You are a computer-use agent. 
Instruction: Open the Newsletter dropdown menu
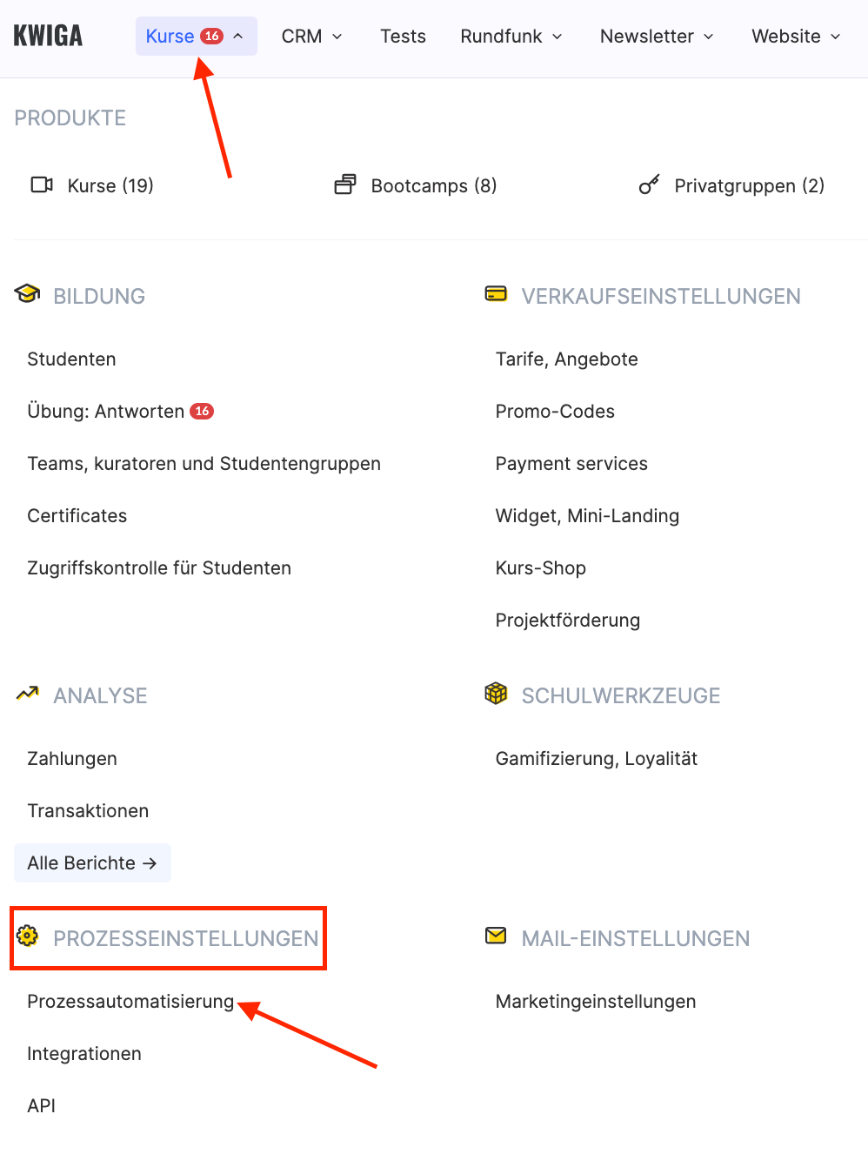[657, 36]
